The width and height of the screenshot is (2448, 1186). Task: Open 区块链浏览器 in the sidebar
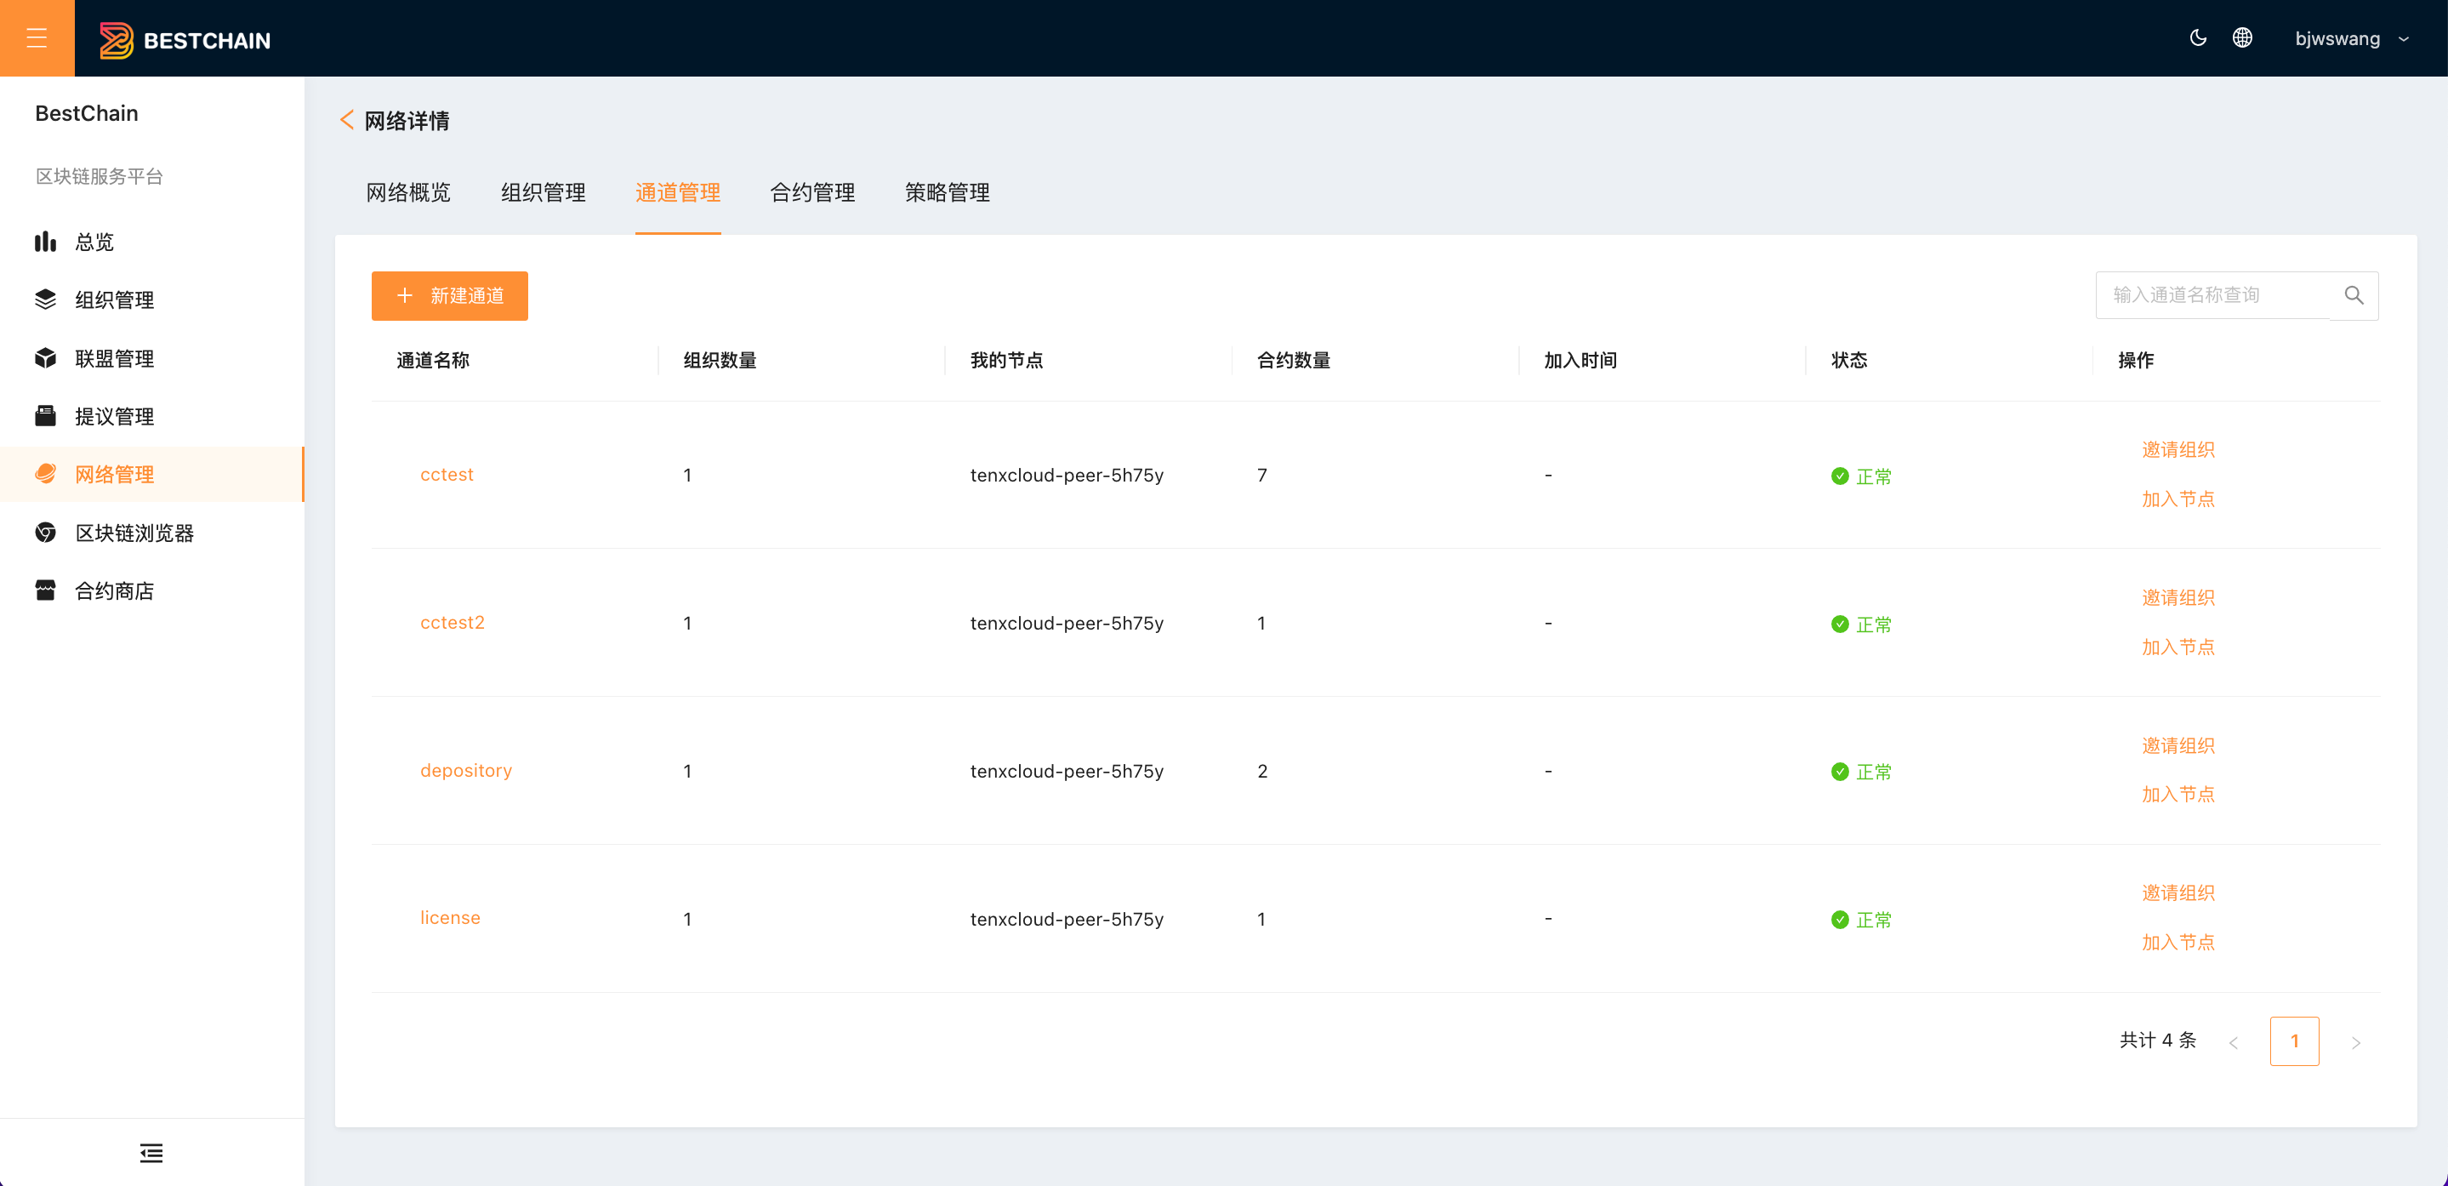[x=152, y=533]
